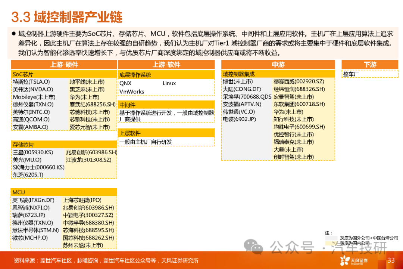Click "地平线(未上市)" entry
Screen dimensions: 403x269
[x=87, y=82]
